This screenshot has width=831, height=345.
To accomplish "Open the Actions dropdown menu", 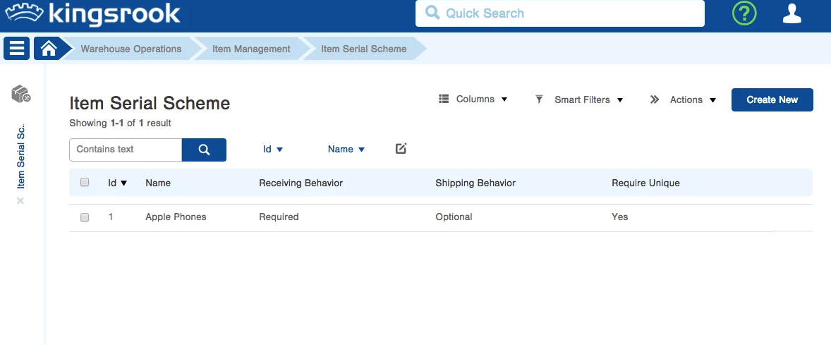I will point(684,99).
